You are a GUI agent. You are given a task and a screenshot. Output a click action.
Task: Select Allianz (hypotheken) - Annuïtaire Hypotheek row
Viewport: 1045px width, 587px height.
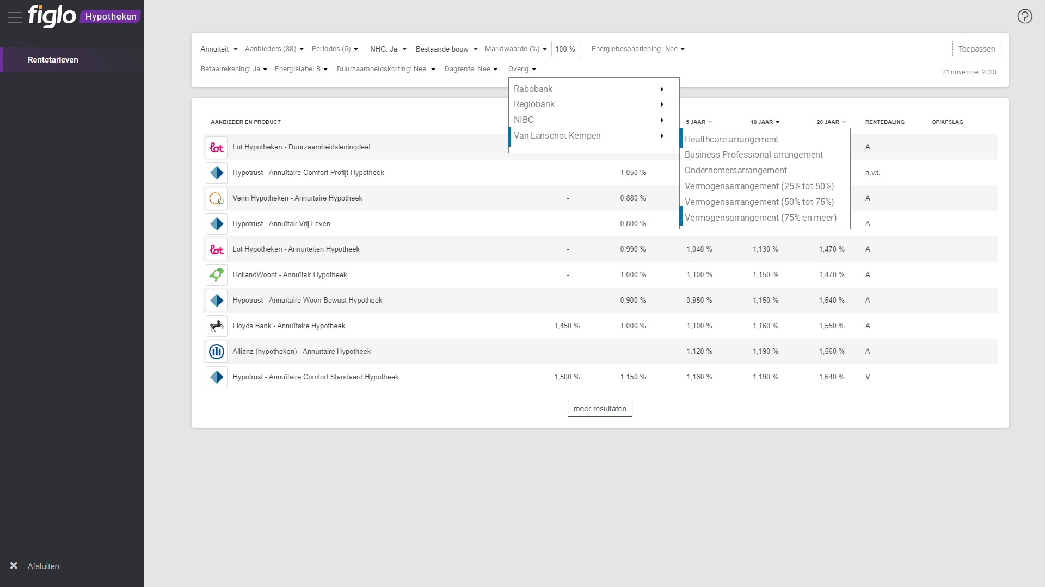tap(600, 352)
